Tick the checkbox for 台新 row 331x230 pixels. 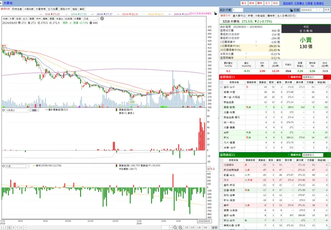point(221,132)
